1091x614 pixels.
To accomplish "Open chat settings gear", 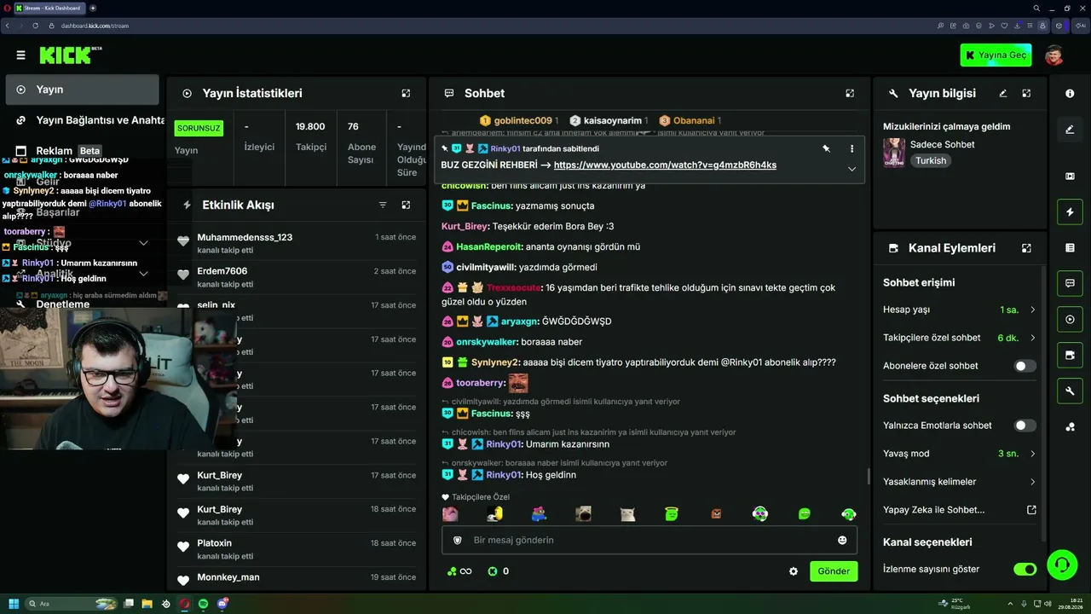I will click(x=794, y=571).
